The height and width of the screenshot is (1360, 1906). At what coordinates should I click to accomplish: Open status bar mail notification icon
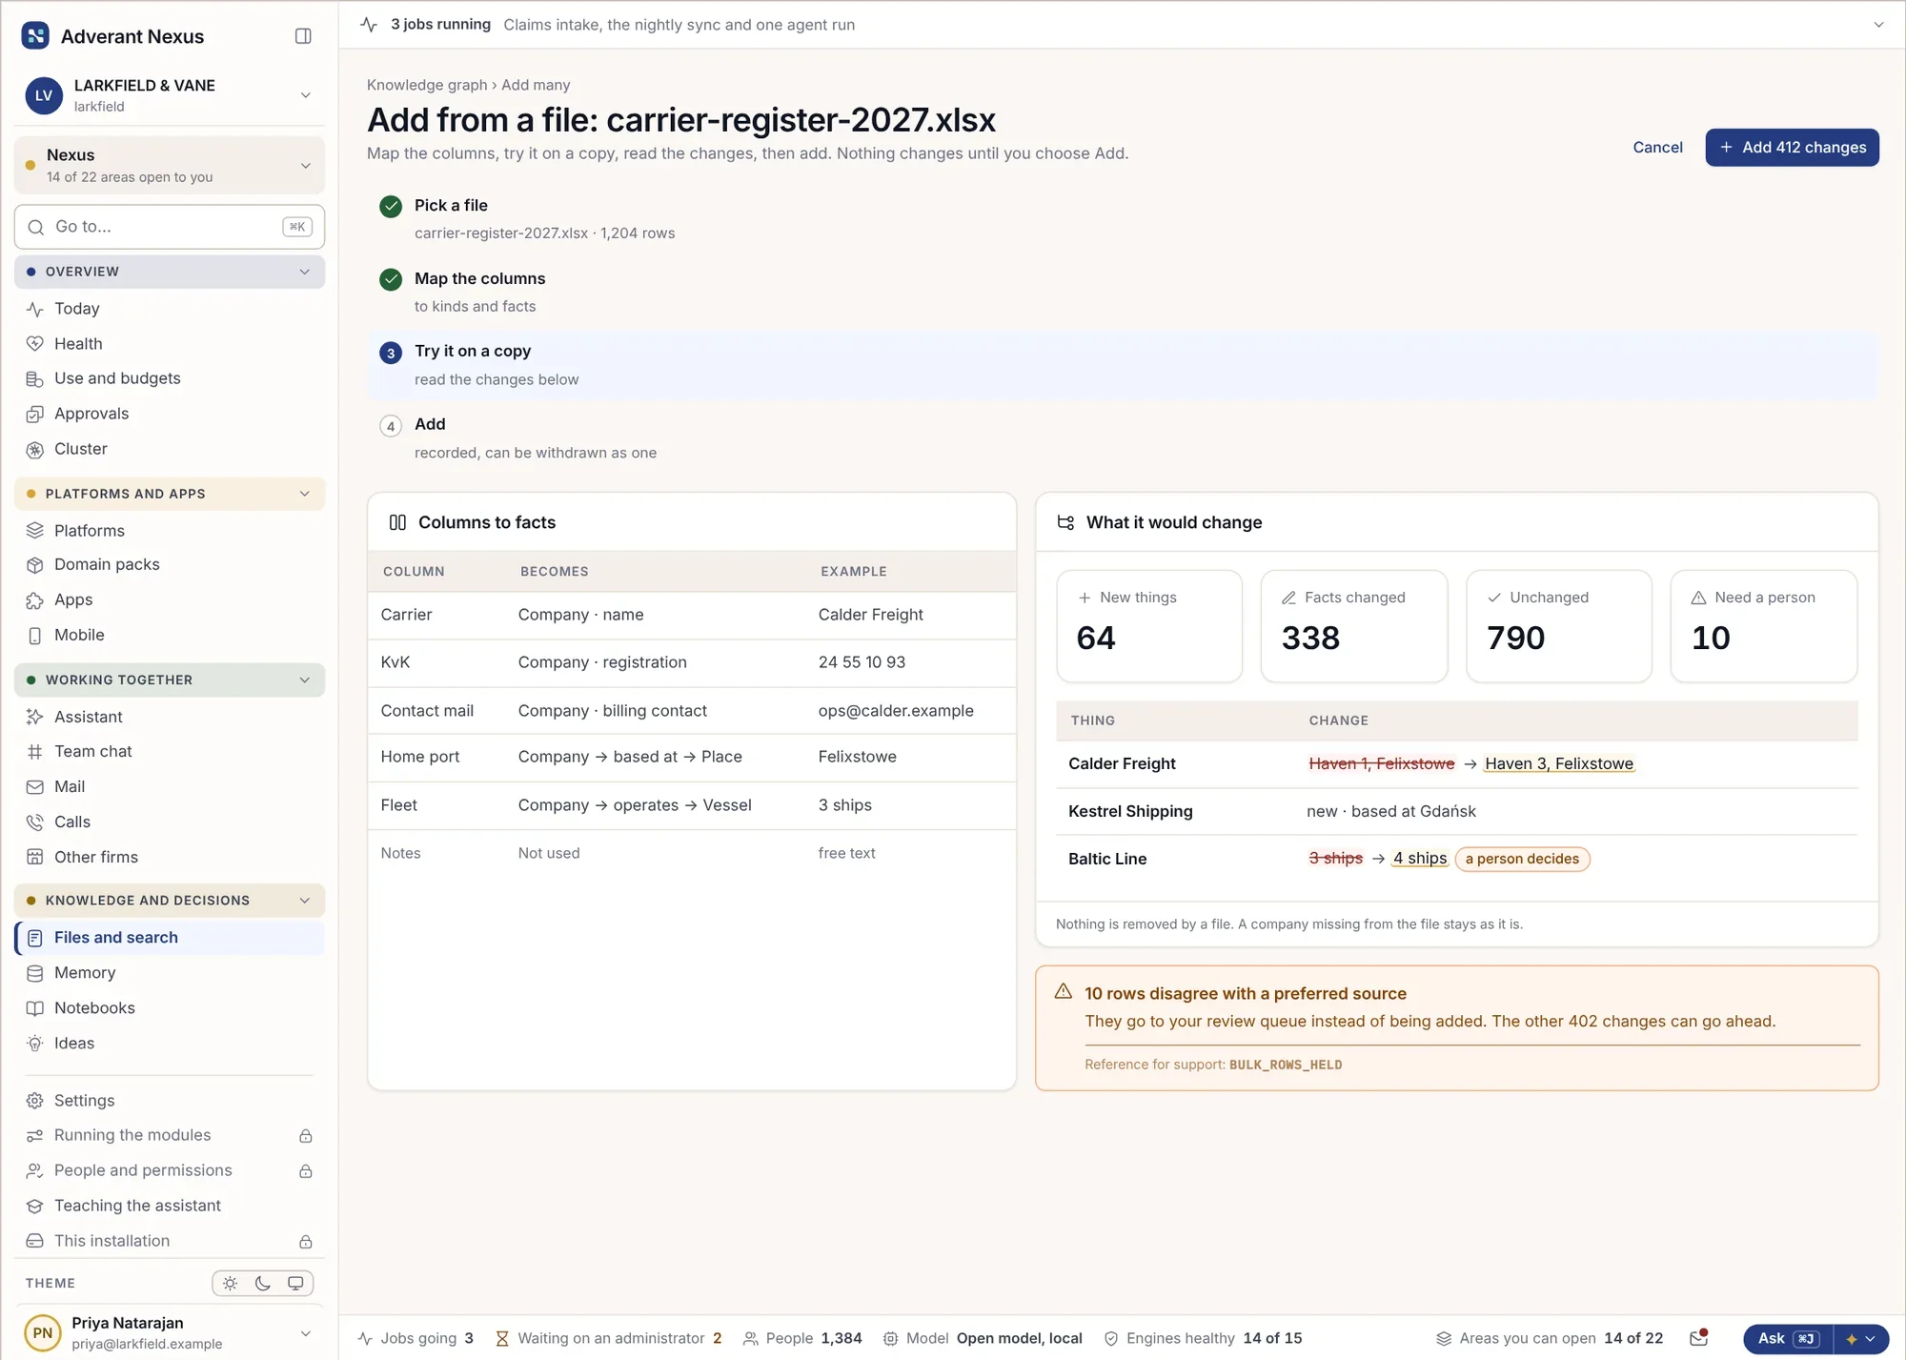(x=1699, y=1338)
